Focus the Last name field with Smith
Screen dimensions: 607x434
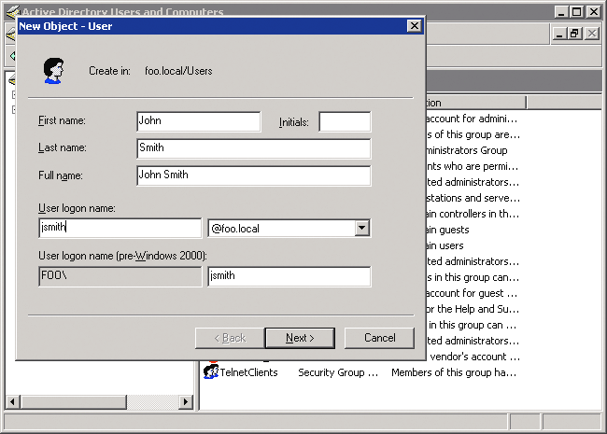tap(252, 148)
